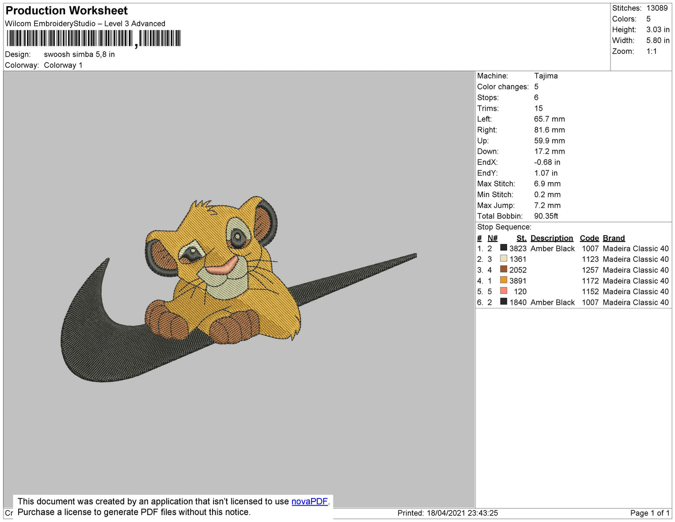Click the black swatch in stop row 1
The width and height of the screenshot is (675, 522).
pyautogui.click(x=504, y=248)
